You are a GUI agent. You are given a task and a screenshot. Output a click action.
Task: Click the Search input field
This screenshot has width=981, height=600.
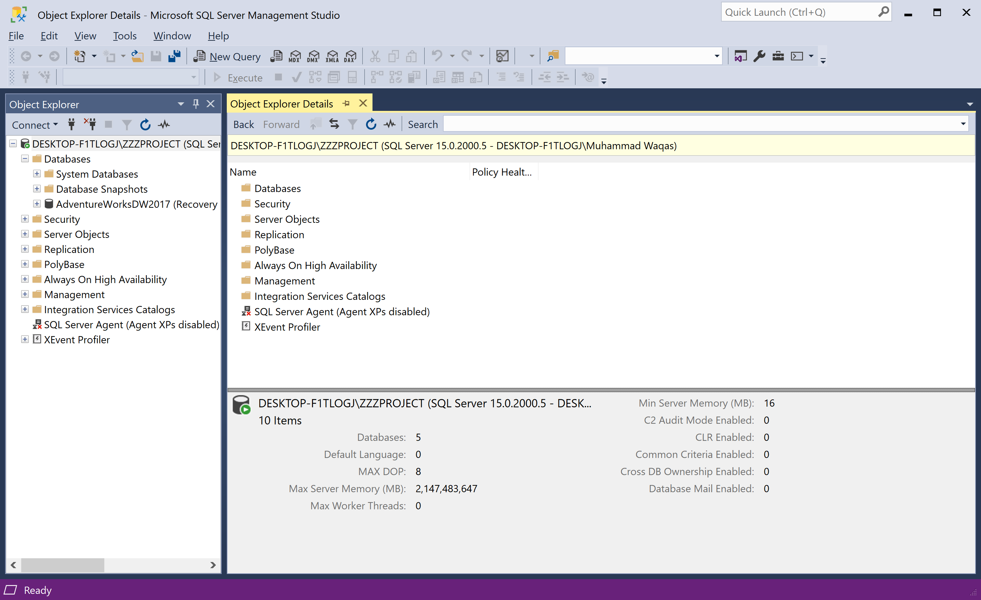(701, 124)
